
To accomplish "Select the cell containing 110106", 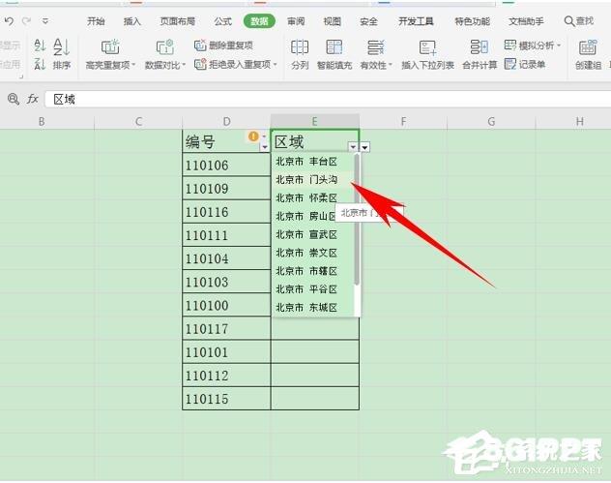I will click(226, 165).
